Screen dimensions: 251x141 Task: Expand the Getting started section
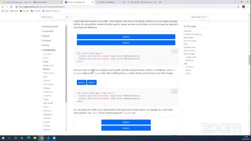[50, 27]
